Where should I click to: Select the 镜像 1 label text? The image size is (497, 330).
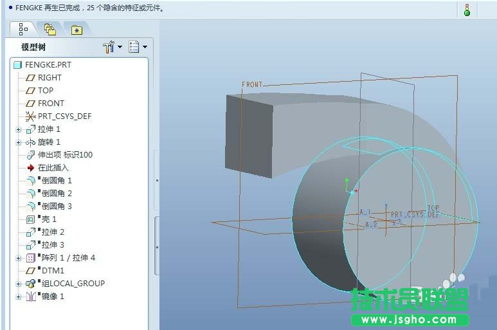[x=53, y=297]
